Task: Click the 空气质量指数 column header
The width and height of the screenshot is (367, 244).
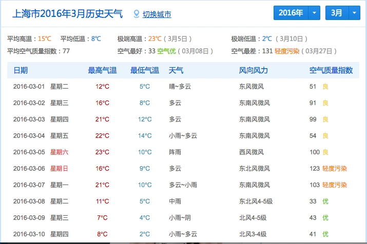Action: tap(331, 70)
